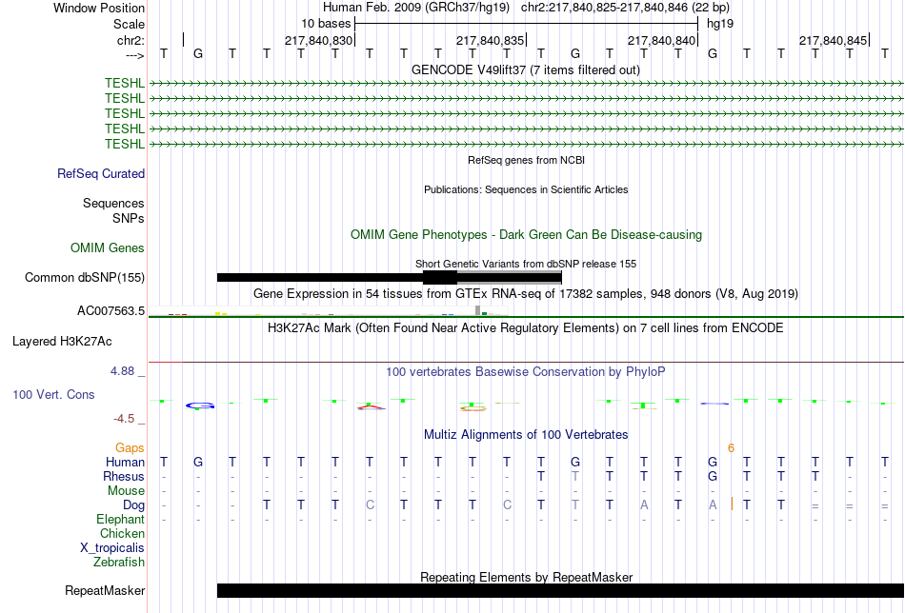Open the 100 vertebrates Basewise Conservation by PhyloP title
Viewport: 905px width, 613px height.
526,372
